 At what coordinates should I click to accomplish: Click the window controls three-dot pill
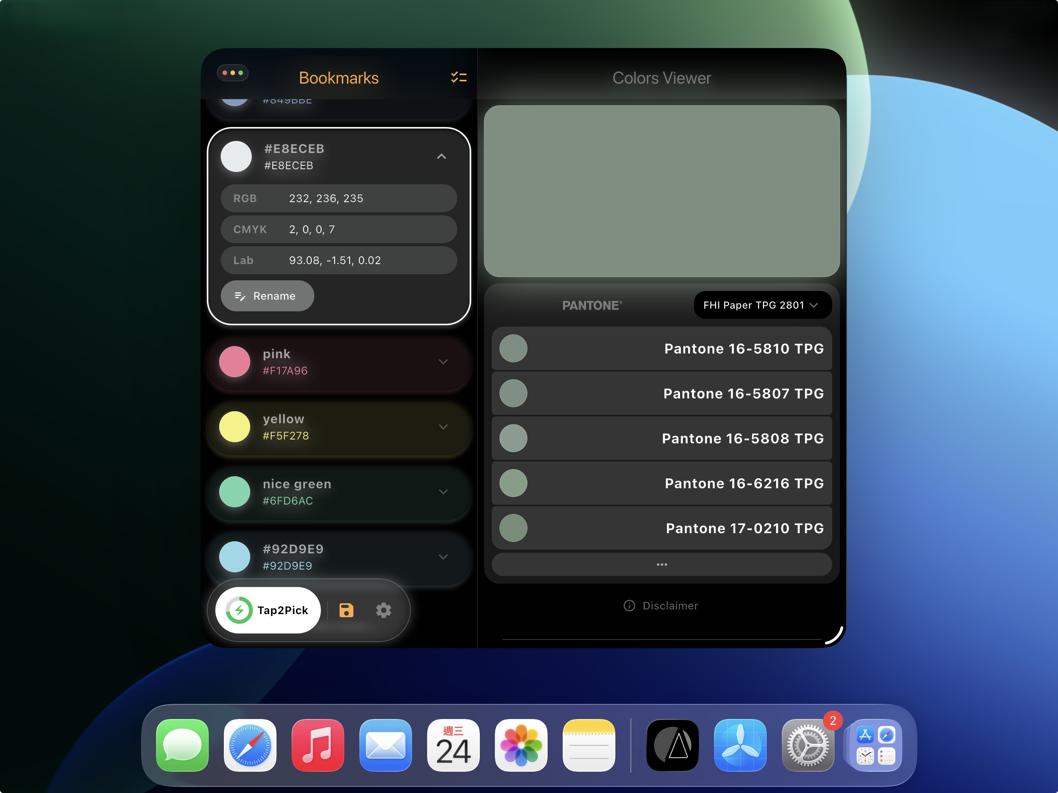coord(233,73)
